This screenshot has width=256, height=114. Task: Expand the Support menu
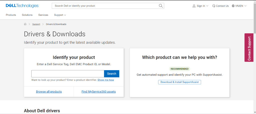(x=60, y=15)
